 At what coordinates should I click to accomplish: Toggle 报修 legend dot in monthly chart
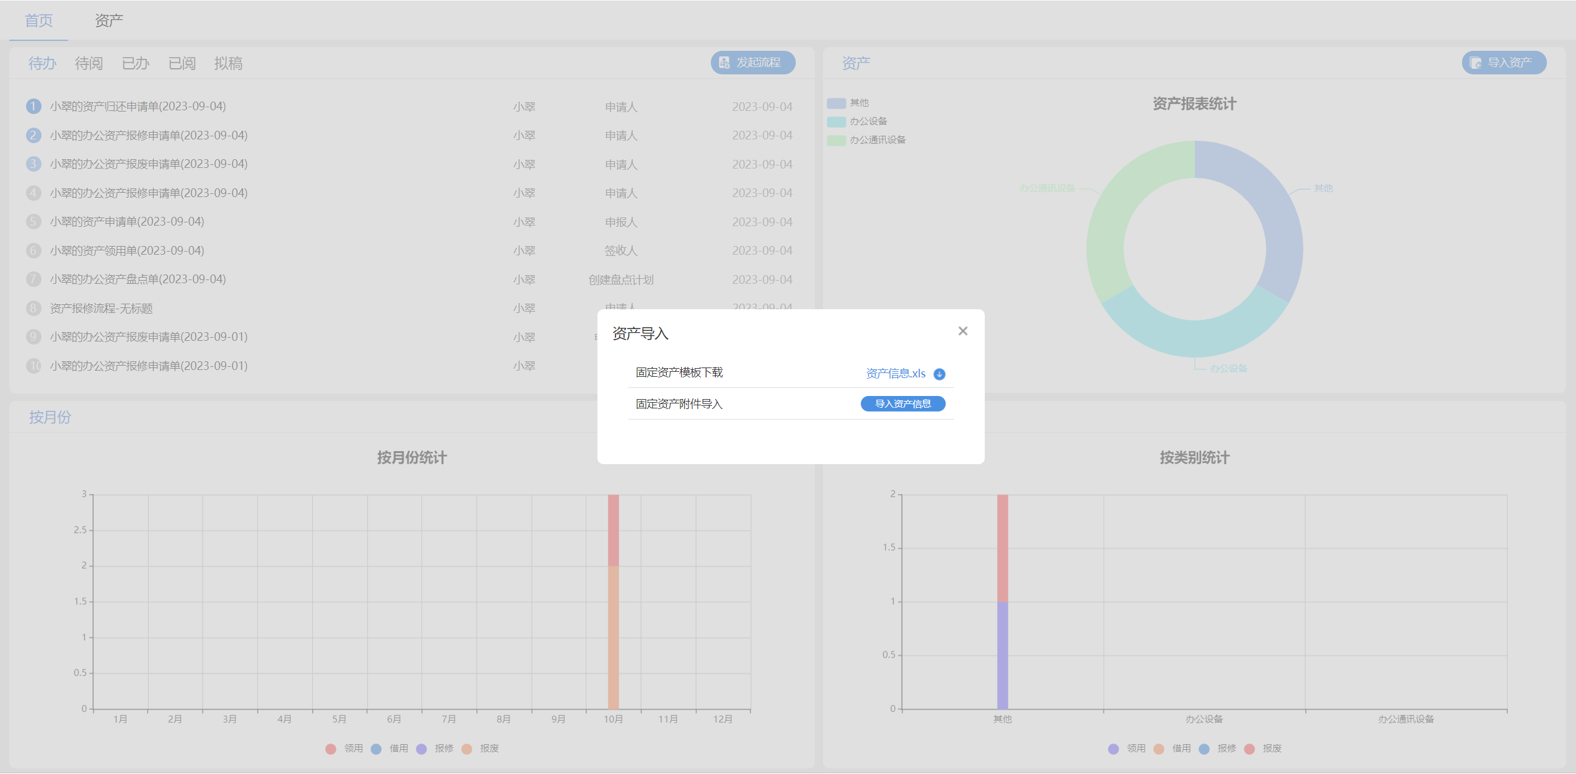[421, 749]
